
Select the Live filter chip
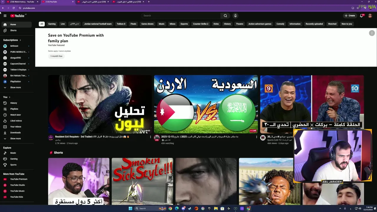pyautogui.click(x=63, y=24)
